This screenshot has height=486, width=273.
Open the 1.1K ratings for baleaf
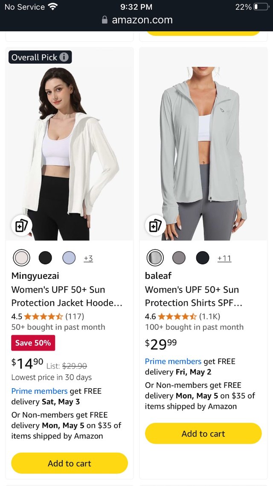pos(211,316)
